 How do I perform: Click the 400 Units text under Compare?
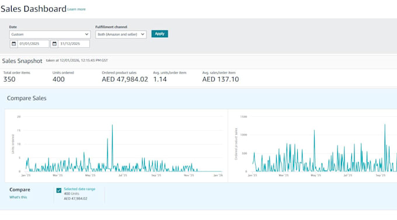tap(71, 194)
